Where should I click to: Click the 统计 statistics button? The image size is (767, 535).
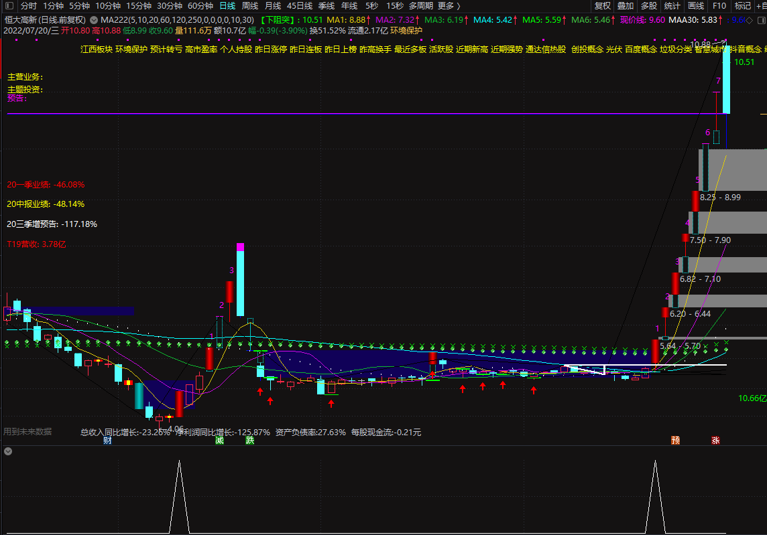672,6
